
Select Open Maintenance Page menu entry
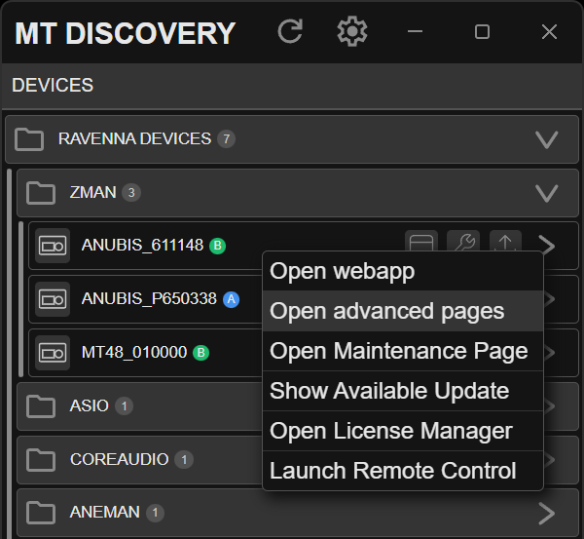tap(403, 351)
